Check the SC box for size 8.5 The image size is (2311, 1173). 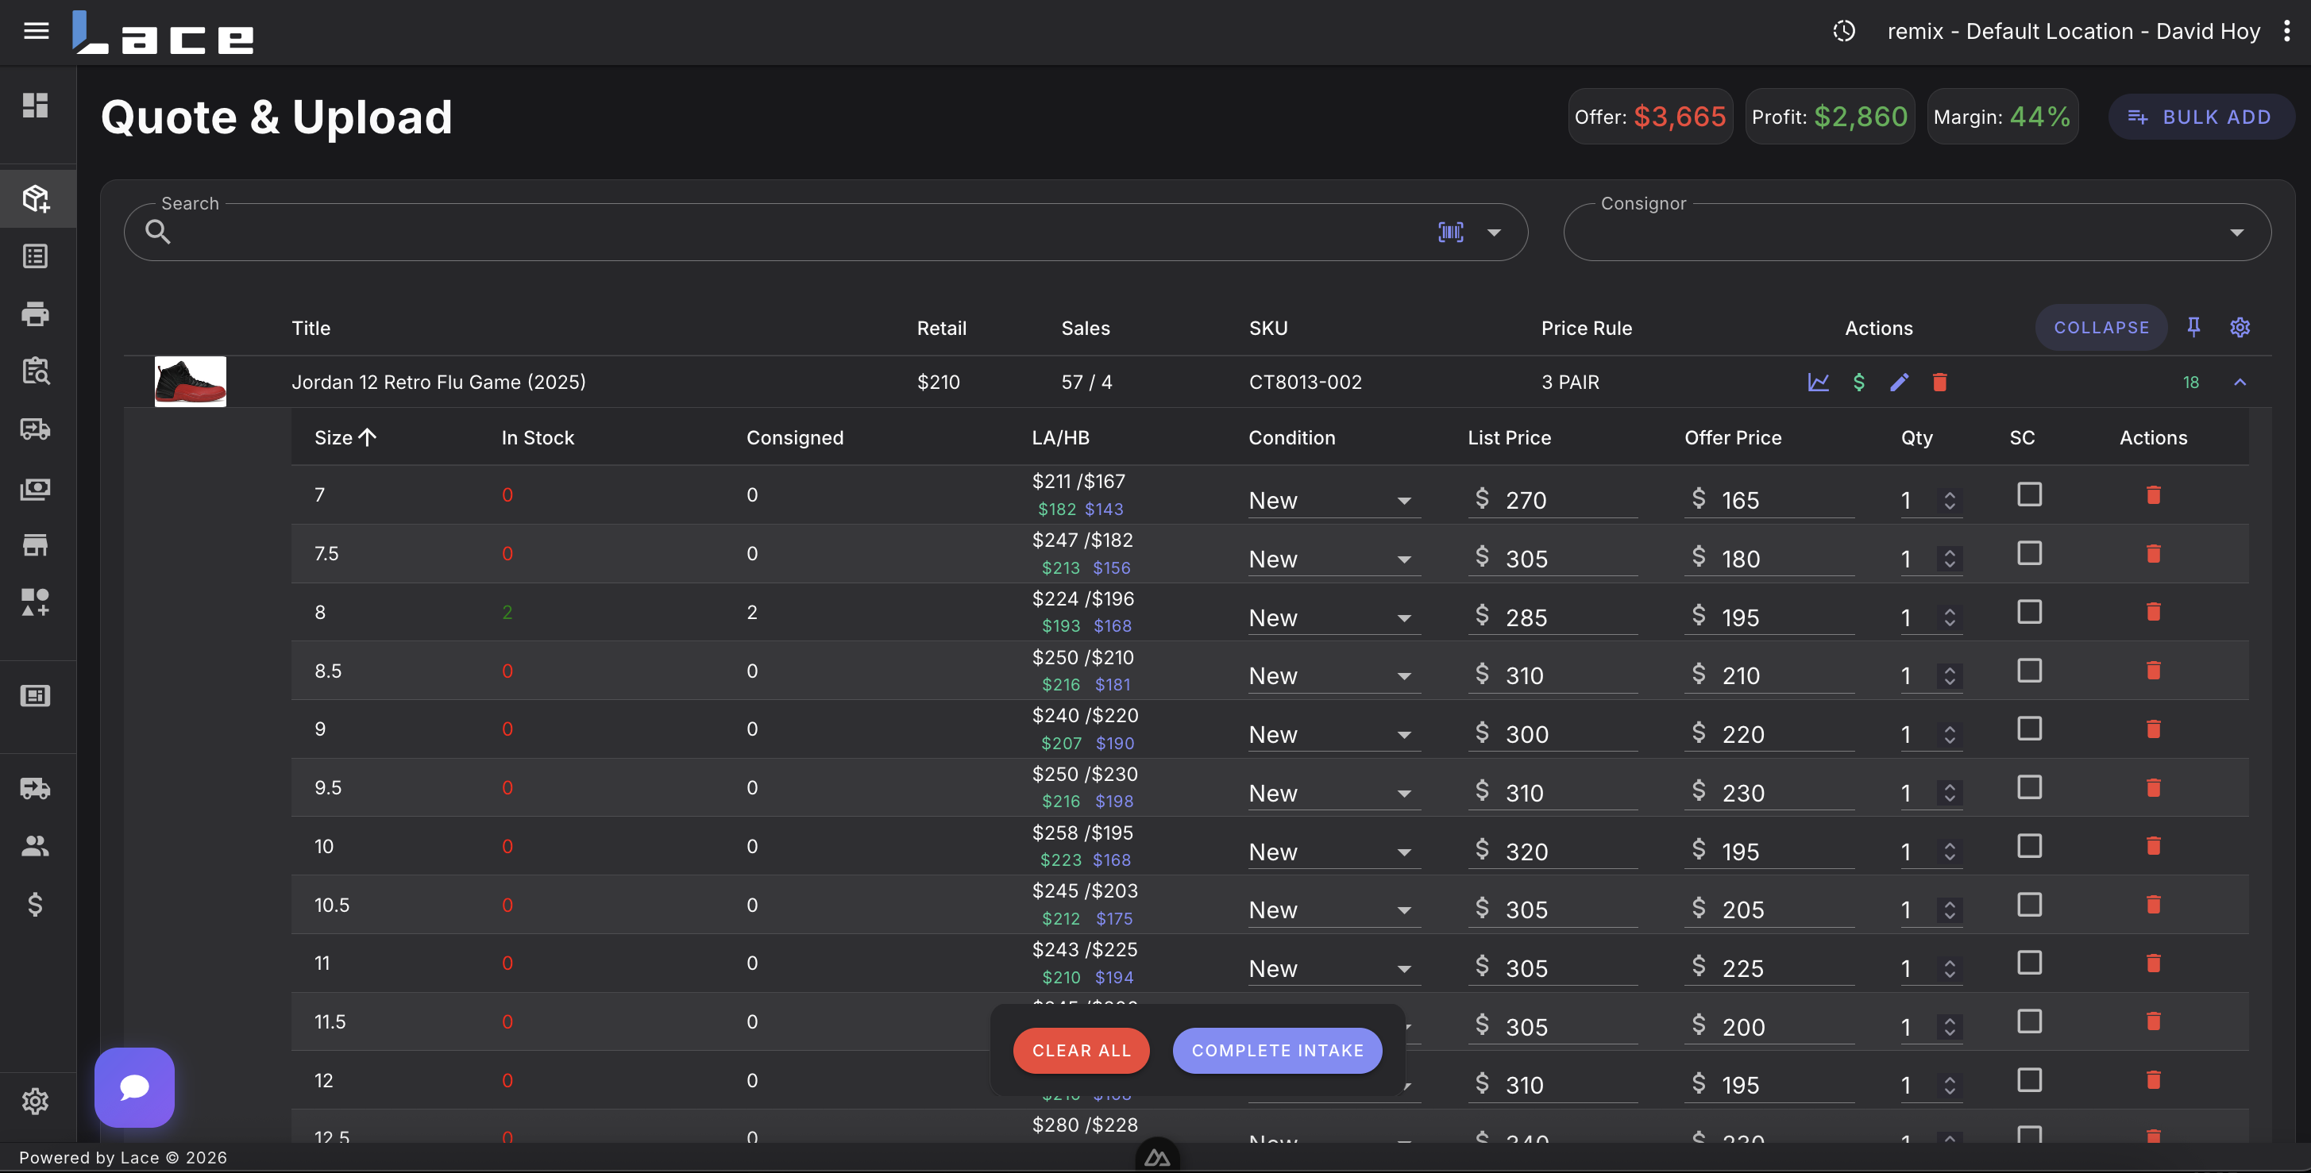[x=2029, y=671]
